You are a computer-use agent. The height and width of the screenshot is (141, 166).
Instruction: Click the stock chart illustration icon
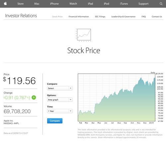84,35
